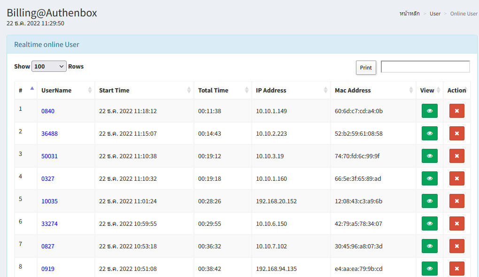Open the Show rows count dropdown
The width and height of the screenshot is (479, 277).
[x=49, y=67]
